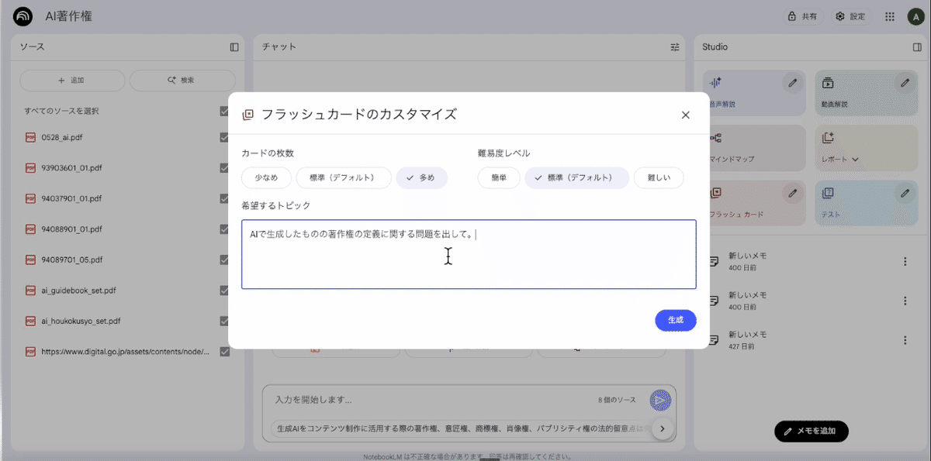The height and width of the screenshot is (461, 931).
Task: Collapse the Studio panel with its icon
Action: [917, 47]
